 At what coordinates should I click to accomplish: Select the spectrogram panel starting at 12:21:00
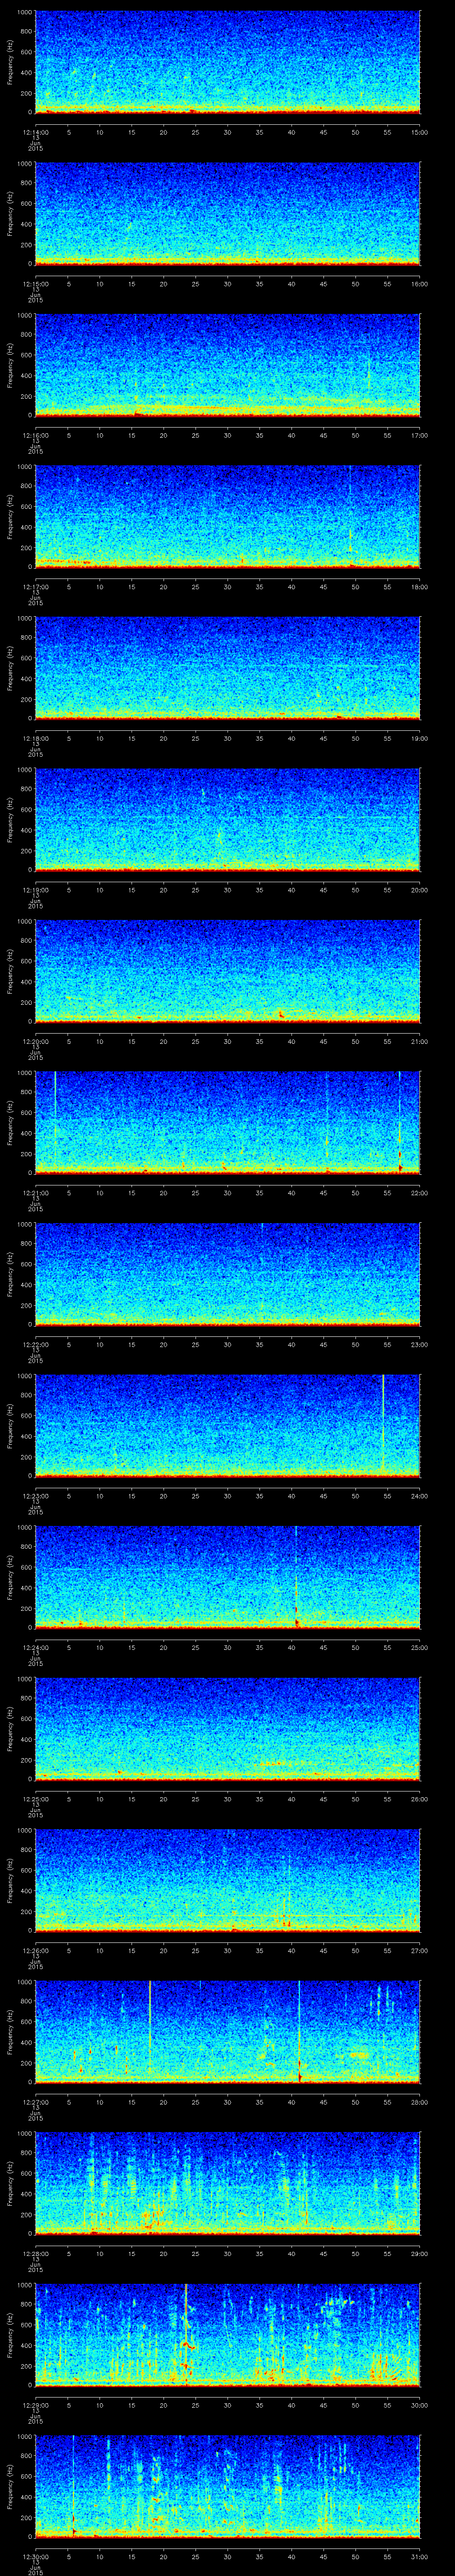point(227,1122)
